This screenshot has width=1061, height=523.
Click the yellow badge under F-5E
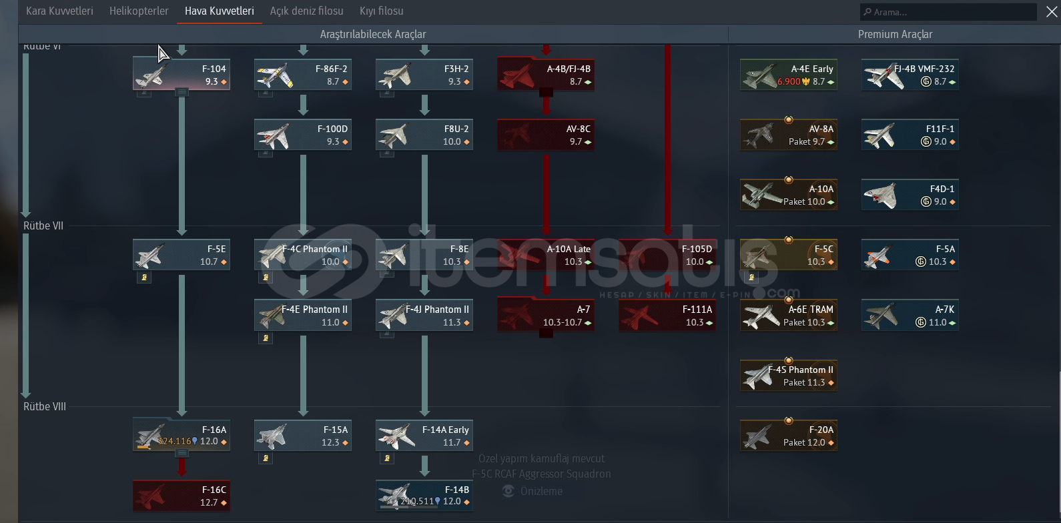click(x=144, y=277)
